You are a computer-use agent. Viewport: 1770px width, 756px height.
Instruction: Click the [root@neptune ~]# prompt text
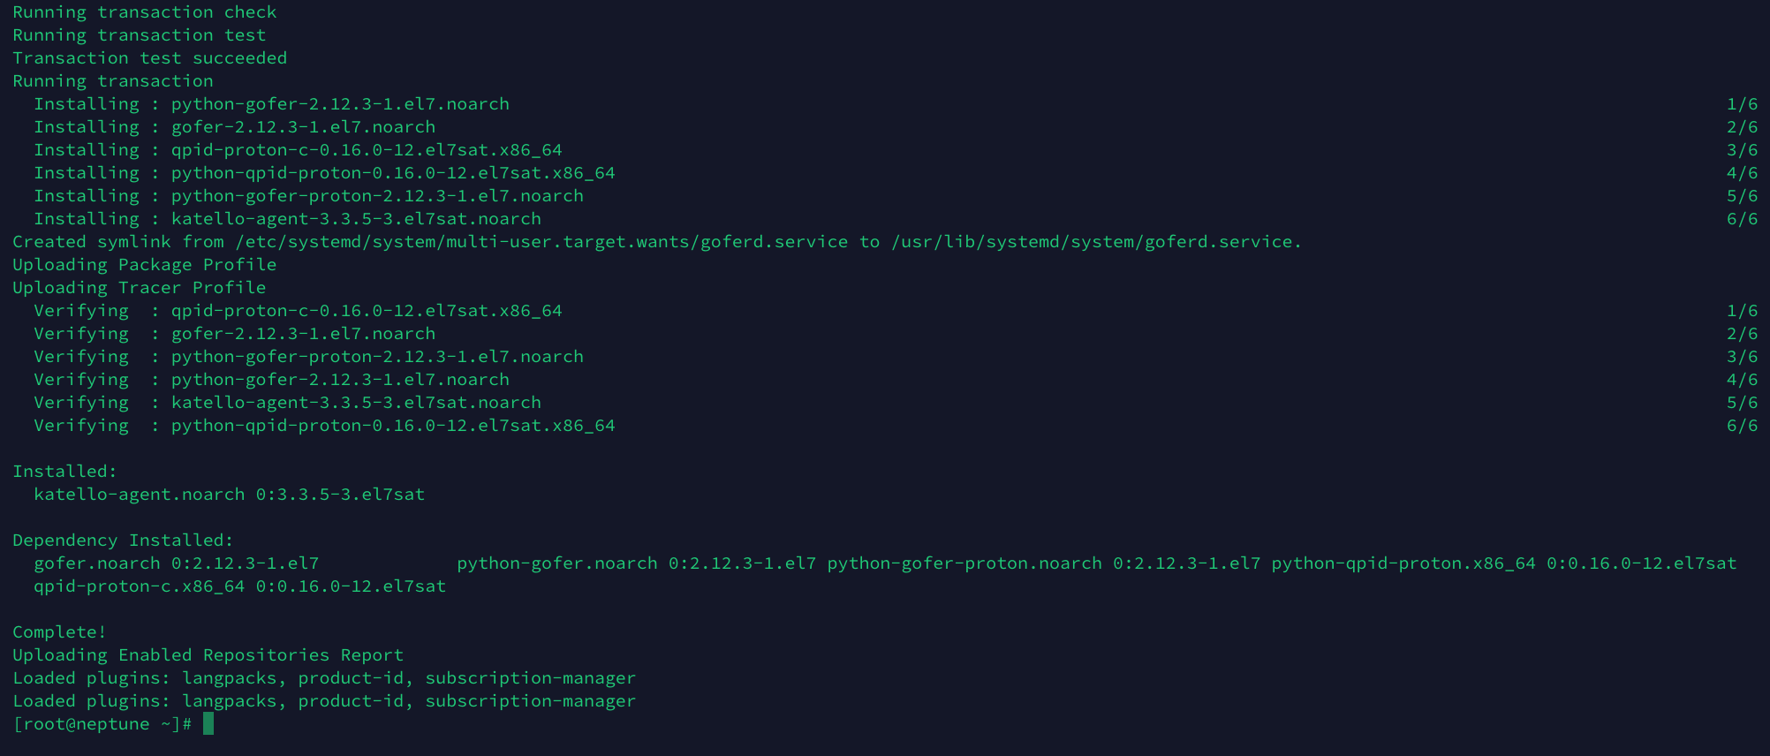(x=102, y=724)
